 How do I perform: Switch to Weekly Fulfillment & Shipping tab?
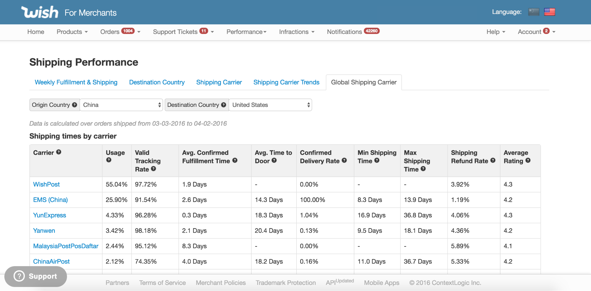click(x=76, y=82)
